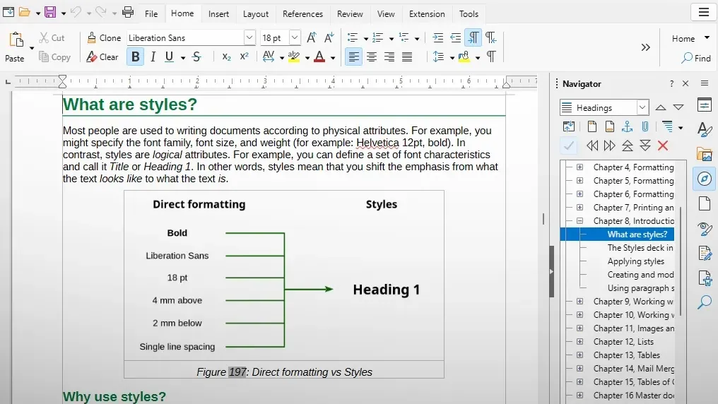Image resolution: width=718 pixels, height=404 pixels.
Task: Open underline style dropdown arrow
Action: tap(183, 58)
